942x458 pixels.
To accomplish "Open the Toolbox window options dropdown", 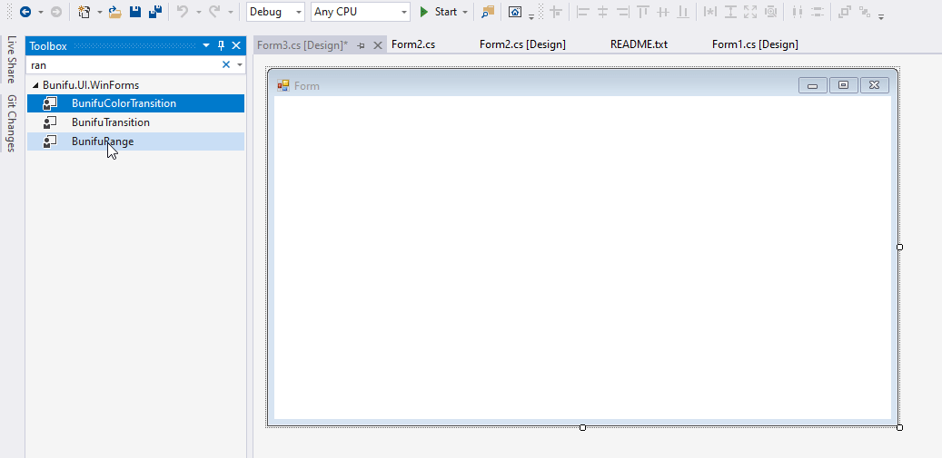I will click(207, 45).
